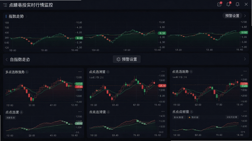Image resolution: width=252 pixels, height=141 pixels.
Task: Open three-dot menu of 多点选数笸势 chart
Action: click(80, 72)
